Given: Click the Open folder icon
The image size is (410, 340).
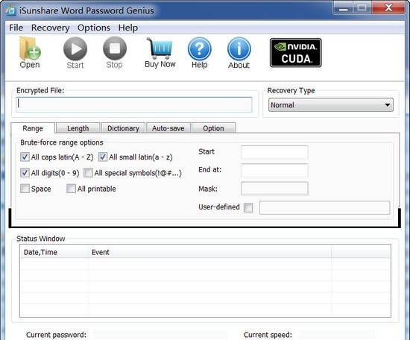Looking at the screenshot, I should click(x=30, y=49).
